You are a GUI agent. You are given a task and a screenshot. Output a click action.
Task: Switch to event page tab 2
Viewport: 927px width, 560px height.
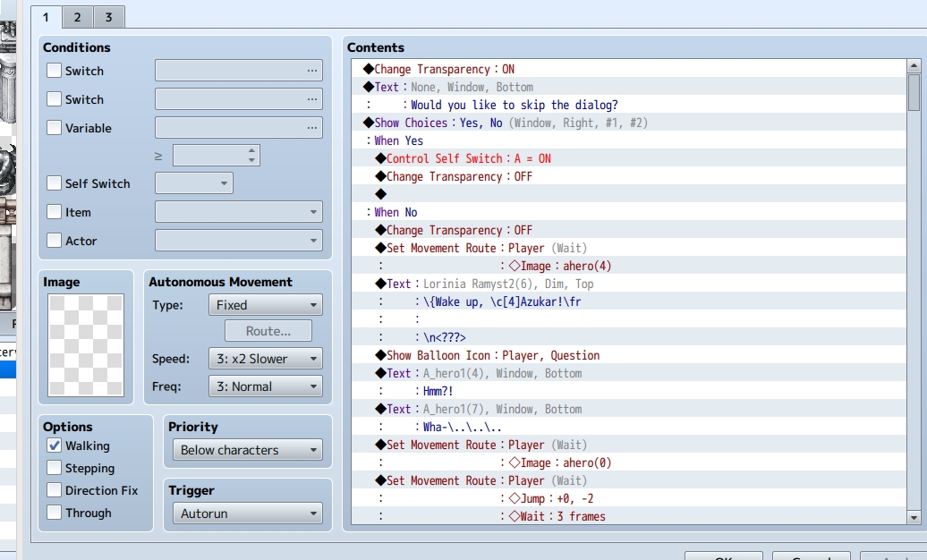pyautogui.click(x=78, y=17)
